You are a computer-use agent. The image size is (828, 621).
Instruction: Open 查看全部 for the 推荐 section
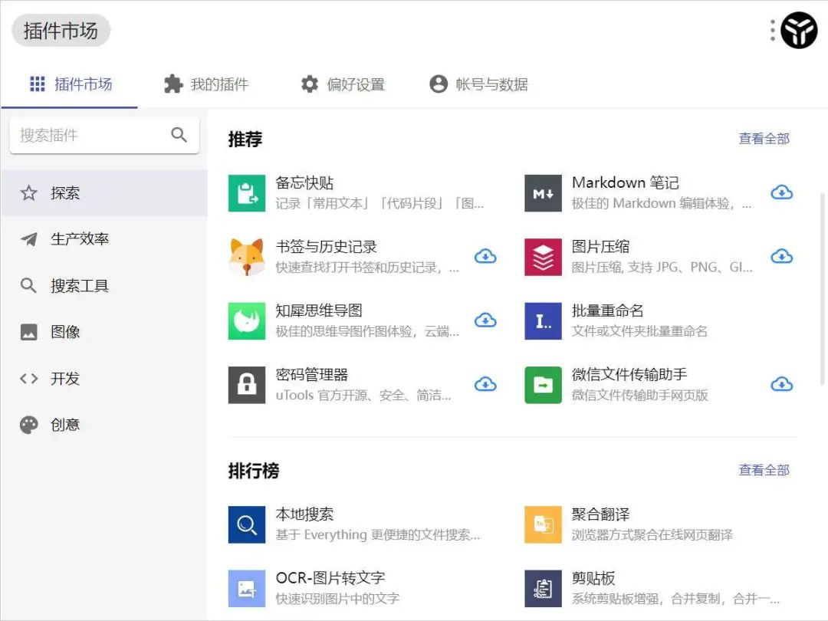click(x=764, y=139)
